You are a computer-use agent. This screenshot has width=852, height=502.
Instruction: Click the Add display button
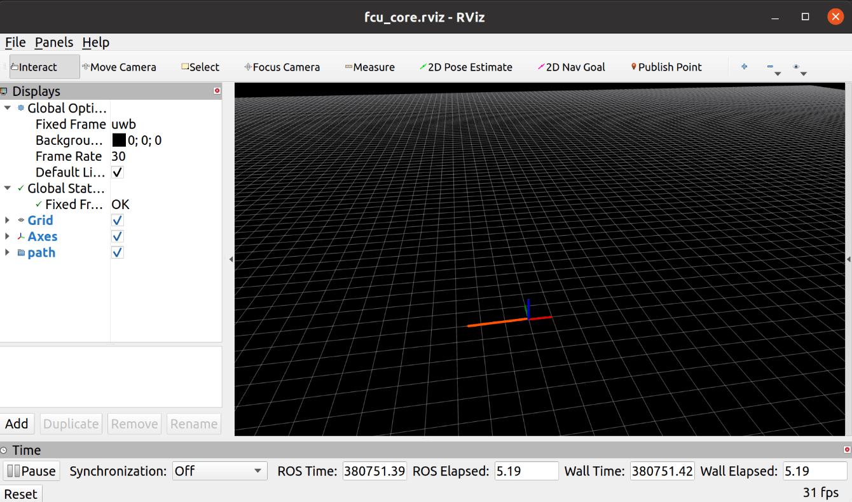(x=17, y=424)
